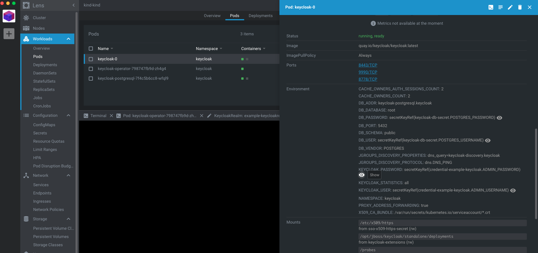Click the Network icon in sidebar
Screen dimensions: 538x253
[26, 175]
